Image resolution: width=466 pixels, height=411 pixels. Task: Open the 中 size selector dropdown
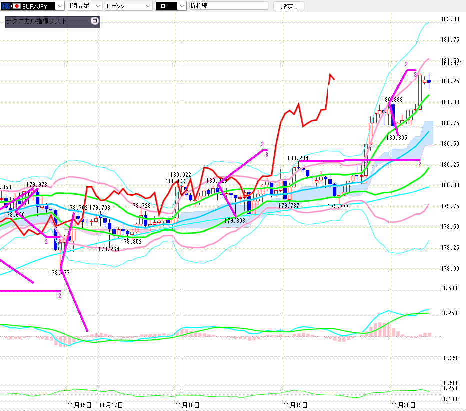[183, 6]
